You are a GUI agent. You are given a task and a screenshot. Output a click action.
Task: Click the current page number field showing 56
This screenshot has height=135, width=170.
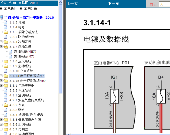click(x=164, y=4)
